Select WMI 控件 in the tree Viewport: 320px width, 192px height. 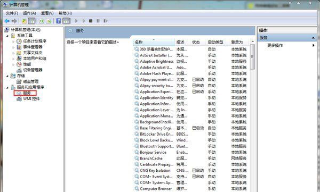[x=31, y=99]
